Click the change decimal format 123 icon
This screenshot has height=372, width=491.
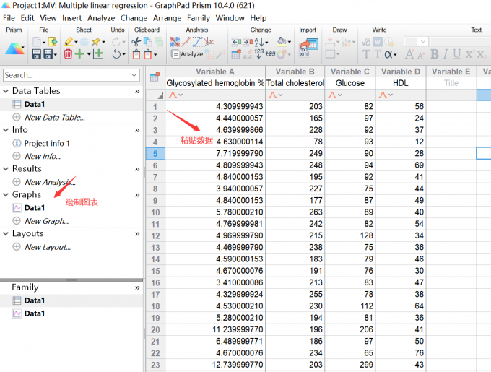(259, 53)
